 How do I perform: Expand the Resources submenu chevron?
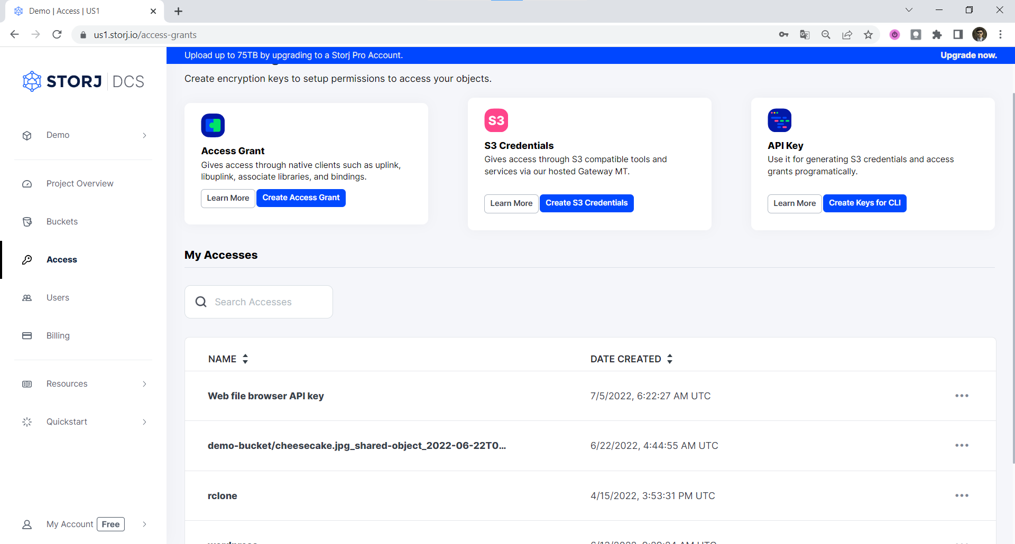[x=144, y=384]
